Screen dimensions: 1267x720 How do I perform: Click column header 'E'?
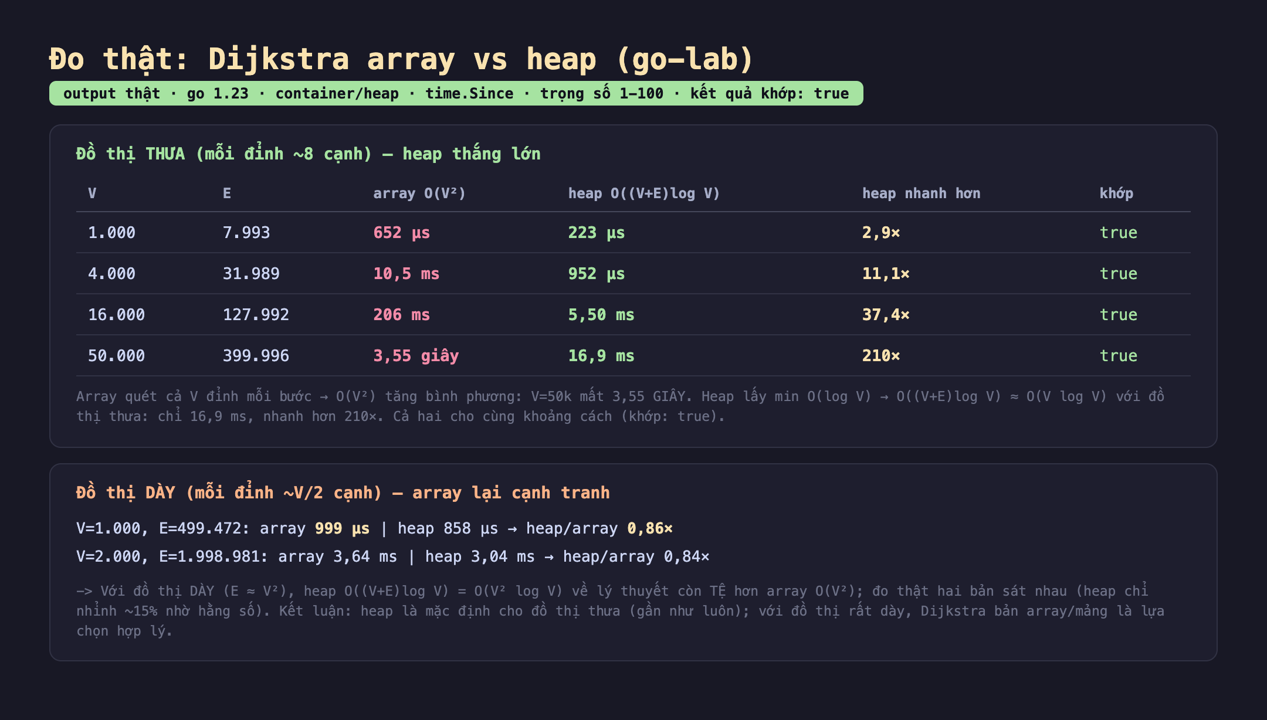tap(227, 193)
